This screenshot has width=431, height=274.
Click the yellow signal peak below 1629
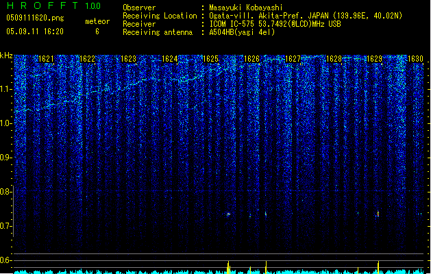tap(378, 267)
